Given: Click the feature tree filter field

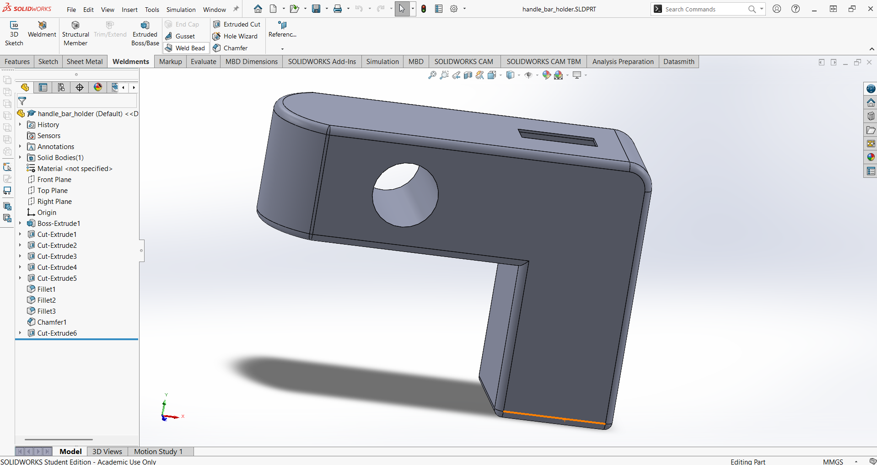Looking at the screenshot, I should tap(77, 101).
